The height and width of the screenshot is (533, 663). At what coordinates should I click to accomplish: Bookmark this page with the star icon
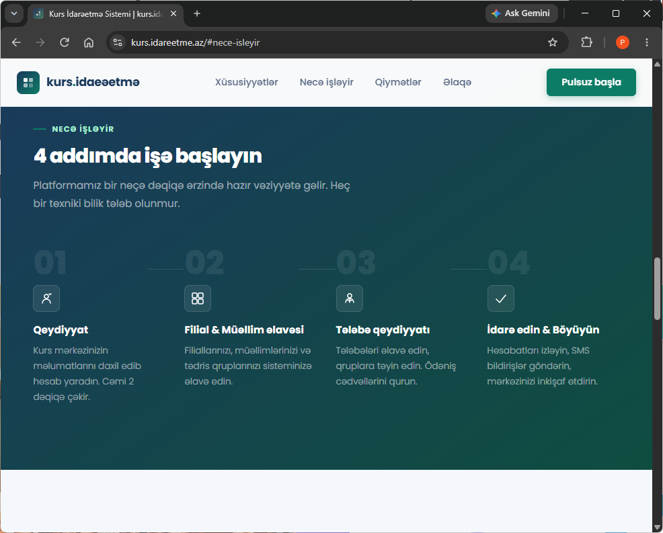[552, 42]
